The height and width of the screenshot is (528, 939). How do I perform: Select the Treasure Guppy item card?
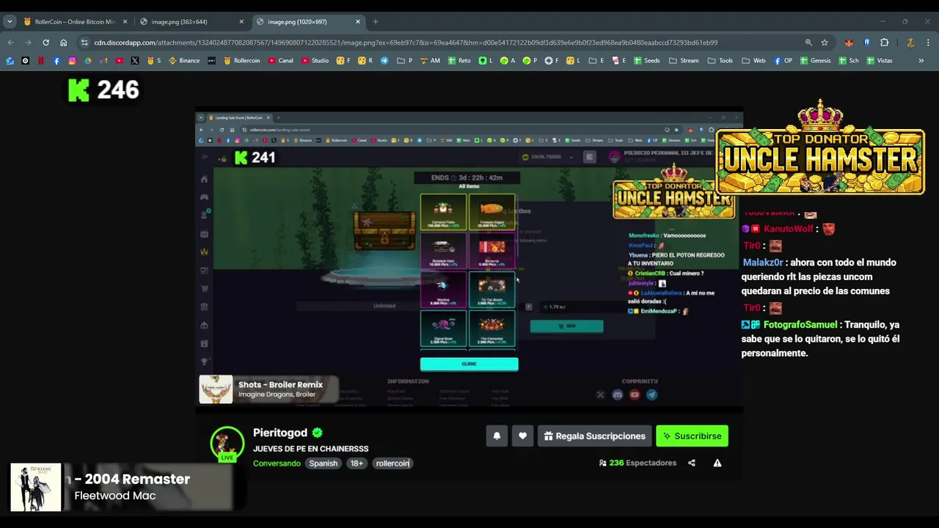pyautogui.click(x=492, y=211)
